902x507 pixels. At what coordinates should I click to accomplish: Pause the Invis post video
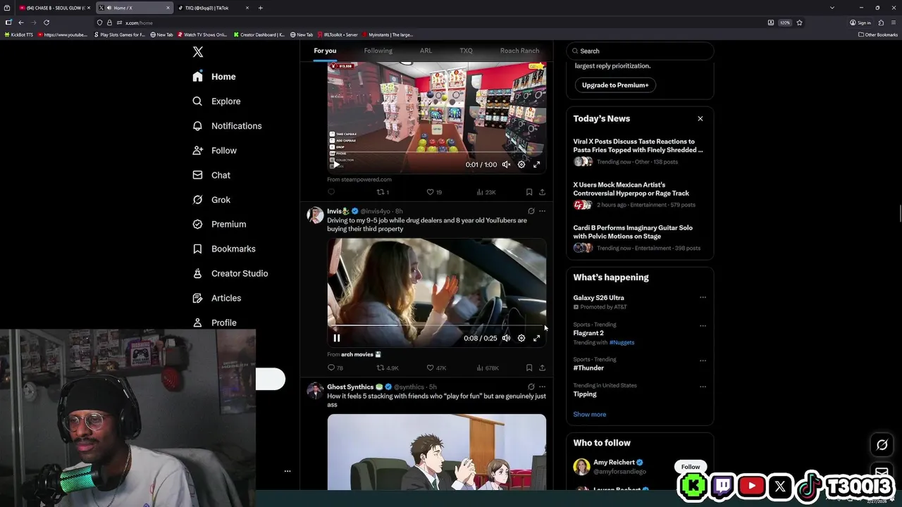point(337,338)
